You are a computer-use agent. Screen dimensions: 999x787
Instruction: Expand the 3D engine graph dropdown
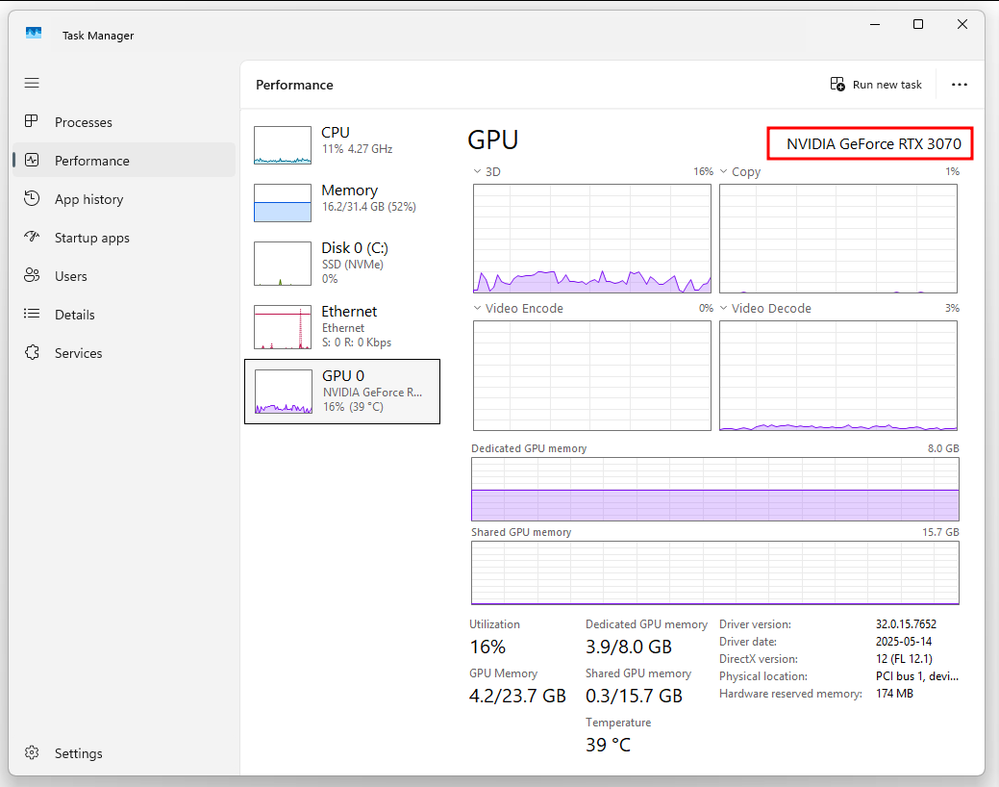coord(477,171)
